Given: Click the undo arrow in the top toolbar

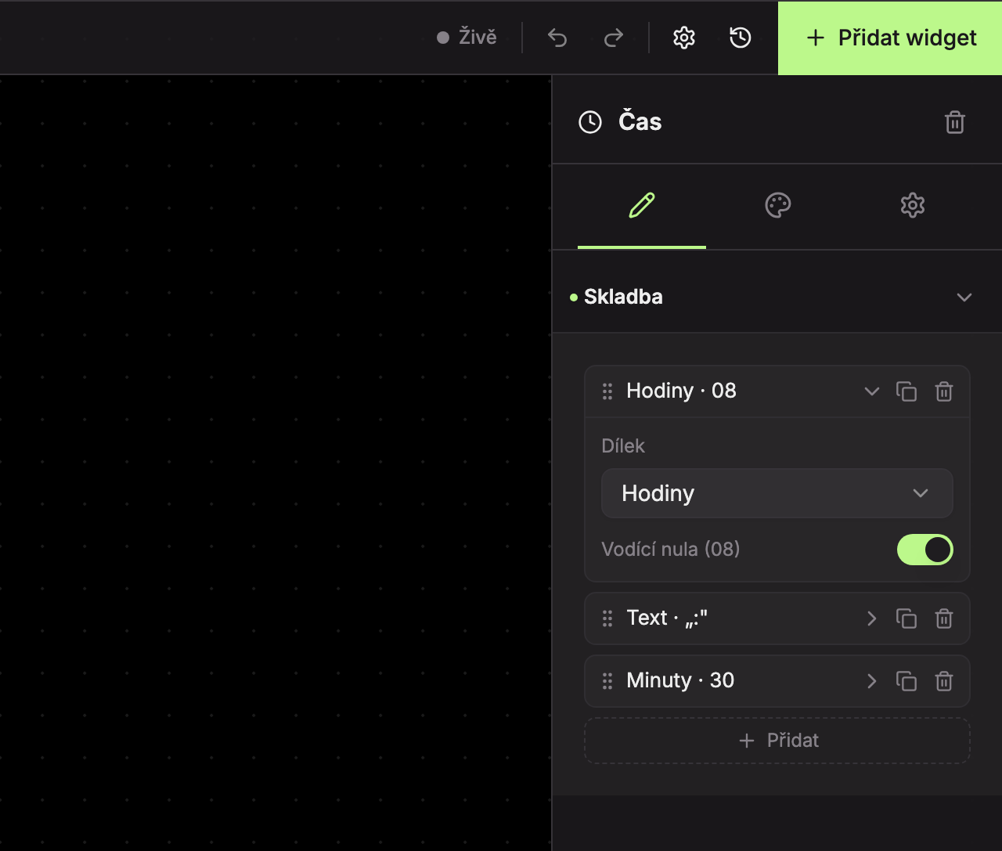Looking at the screenshot, I should pos(557,38).
